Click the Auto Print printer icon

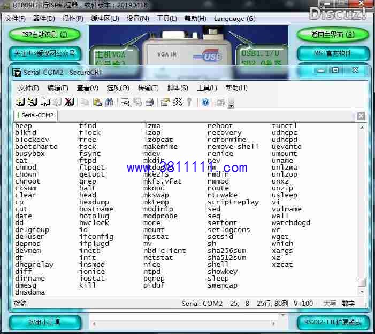(x=150, y=102)
